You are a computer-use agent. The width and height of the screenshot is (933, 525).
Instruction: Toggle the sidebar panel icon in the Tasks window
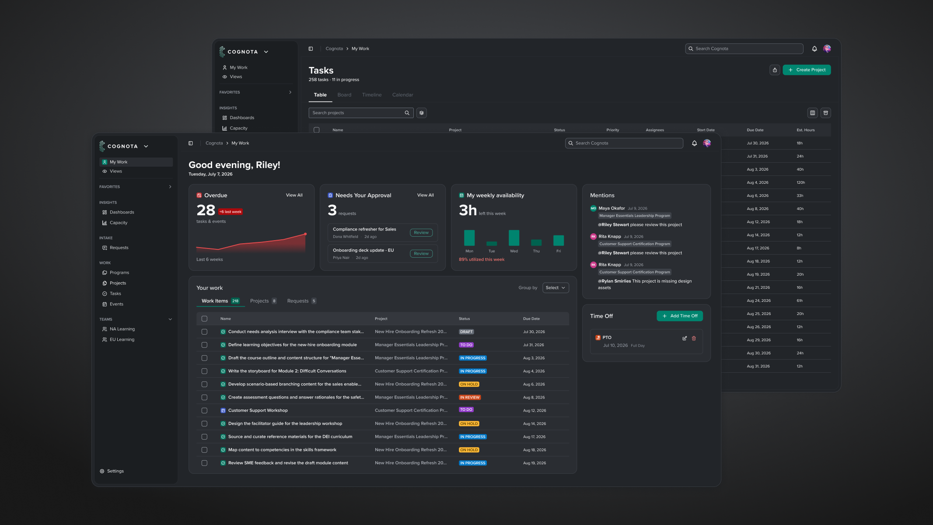click(311, 49)
